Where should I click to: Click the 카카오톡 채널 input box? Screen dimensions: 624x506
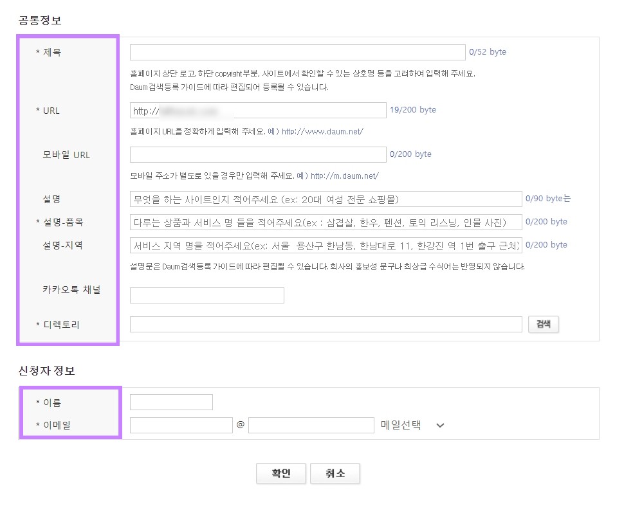click(206, 295)
